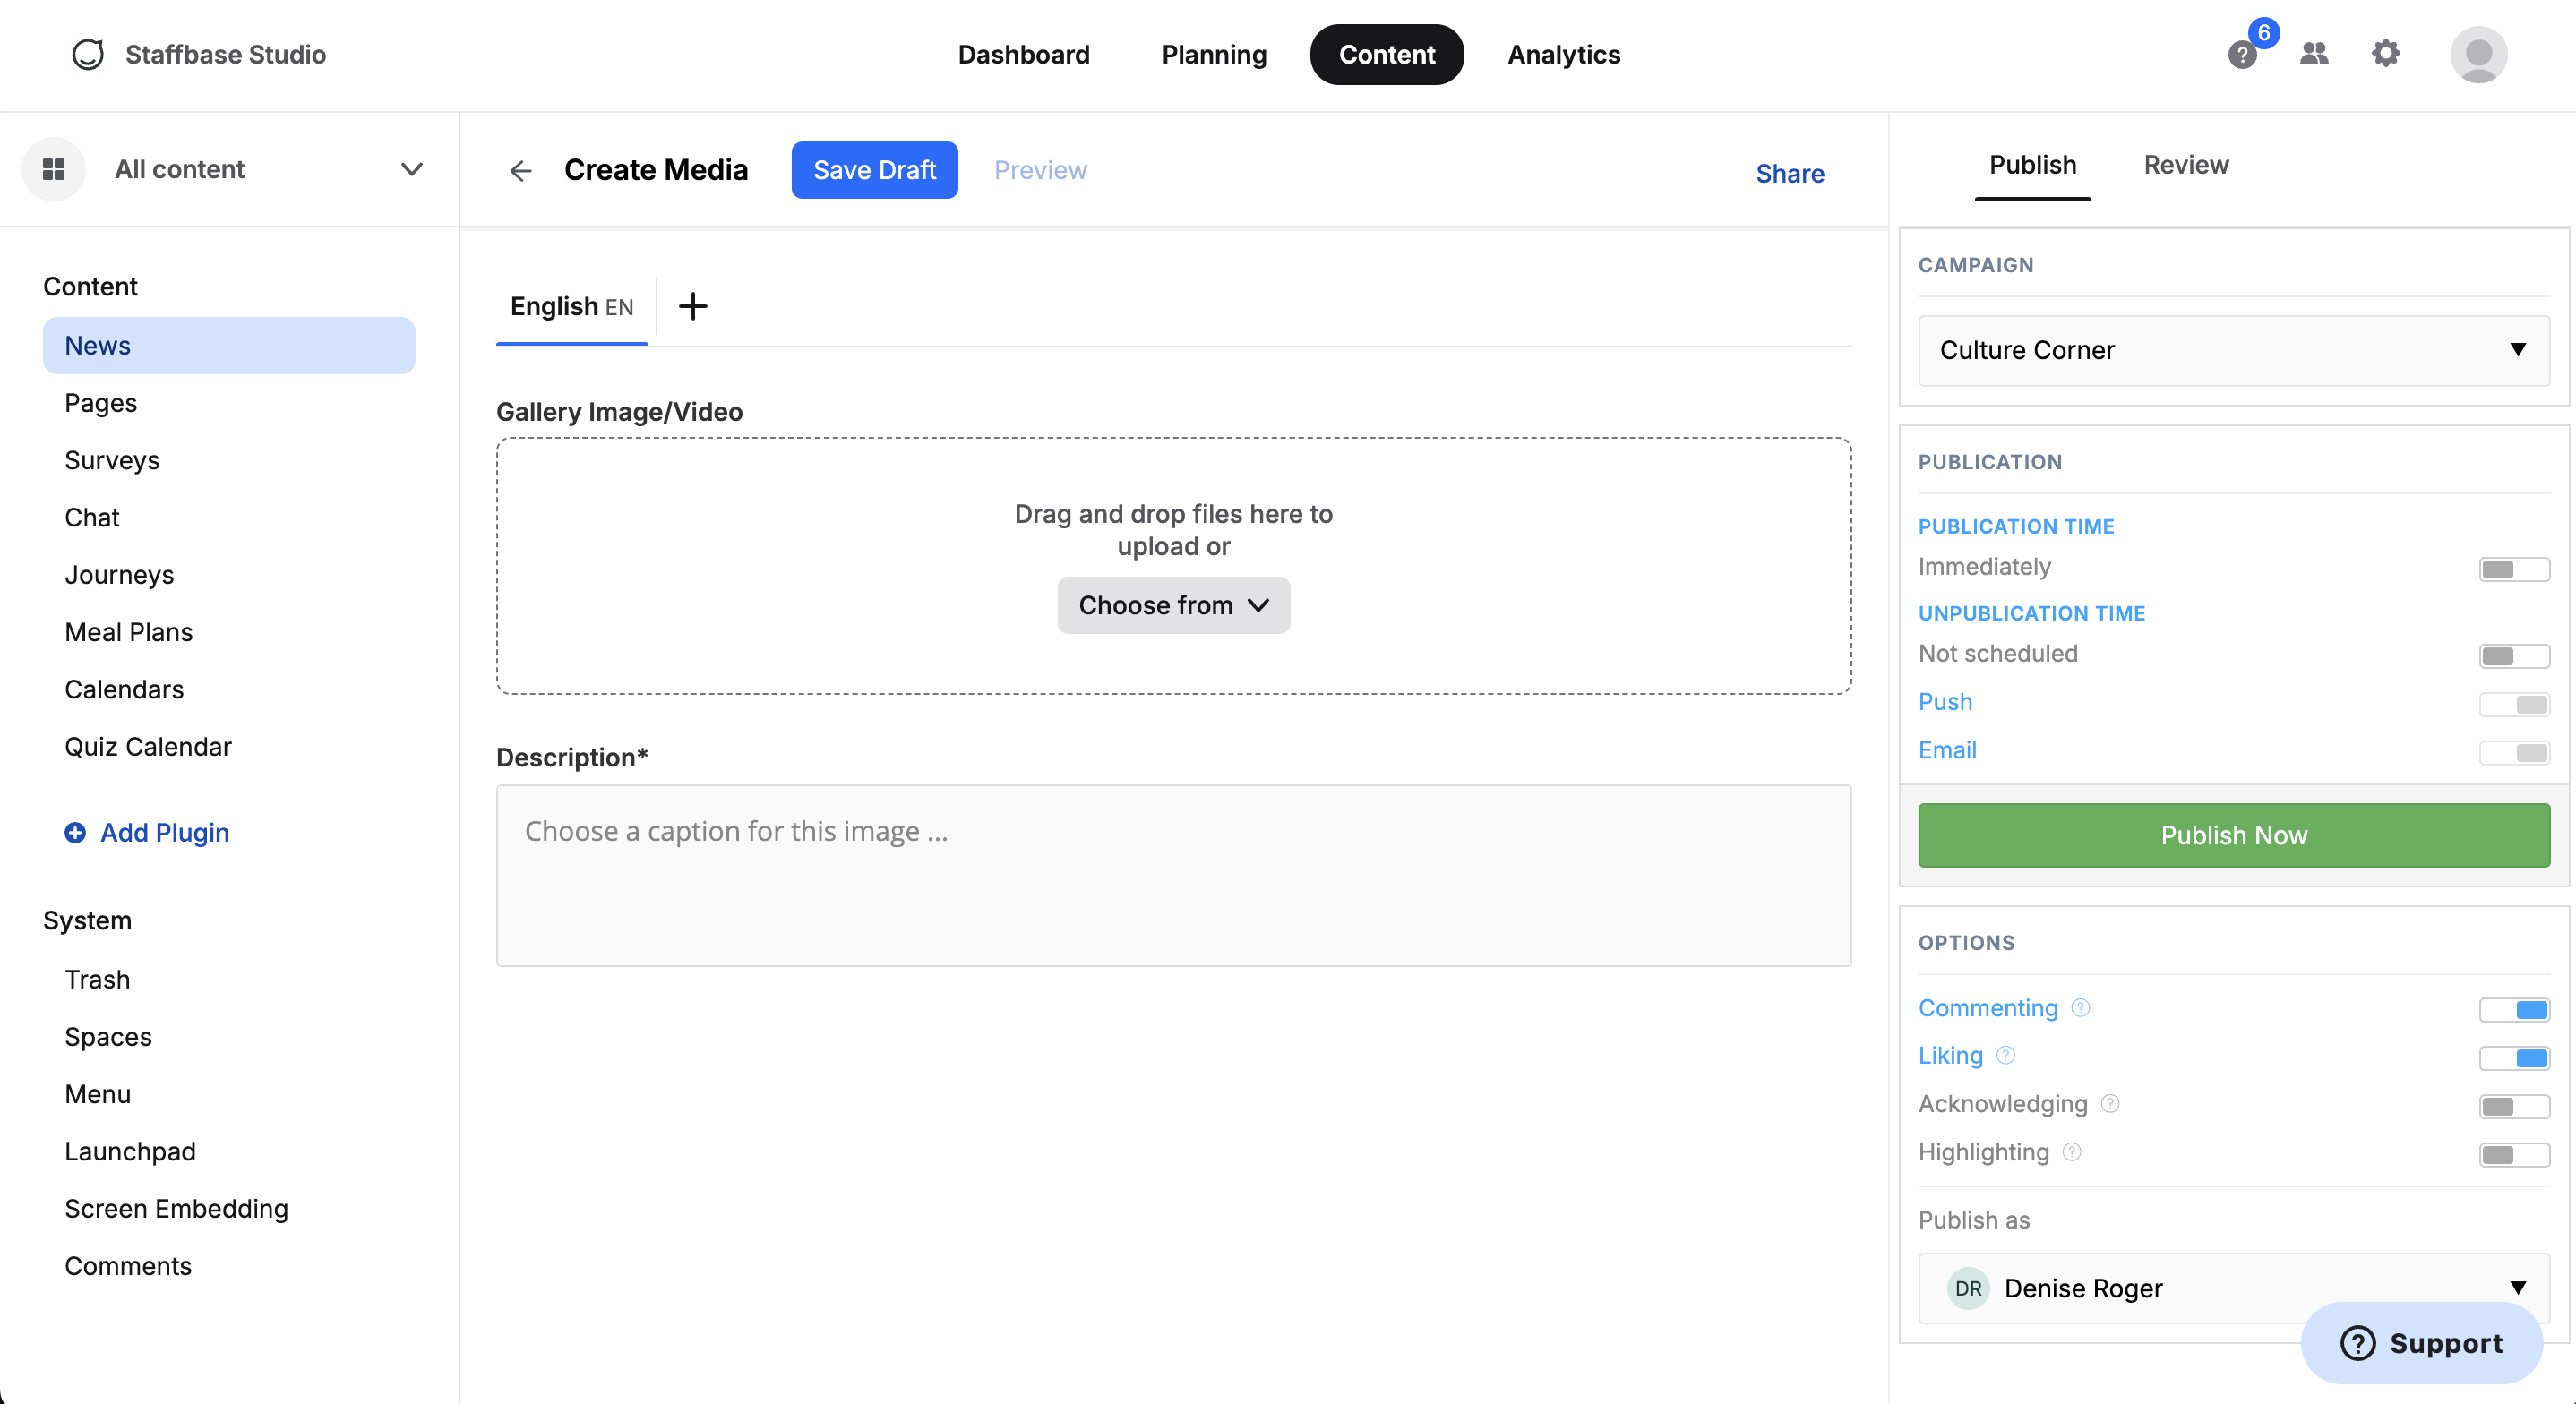Open Comments under System
This screenshot has height=1404, width=2576.
click(128, 1266)
